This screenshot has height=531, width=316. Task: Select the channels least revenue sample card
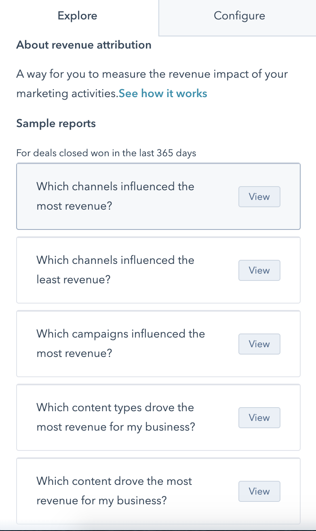coord(121,270)
